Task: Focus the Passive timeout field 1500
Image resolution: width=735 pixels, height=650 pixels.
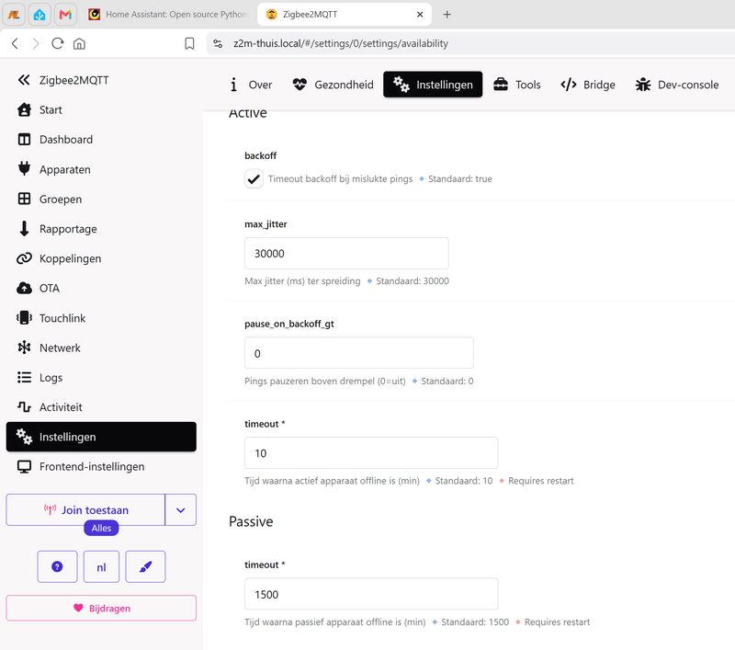Action: coord(371,594)
